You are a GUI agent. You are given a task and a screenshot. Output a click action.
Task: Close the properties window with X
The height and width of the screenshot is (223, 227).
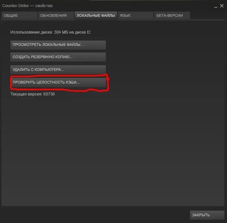pyautogui.click(x=222, y=6)
